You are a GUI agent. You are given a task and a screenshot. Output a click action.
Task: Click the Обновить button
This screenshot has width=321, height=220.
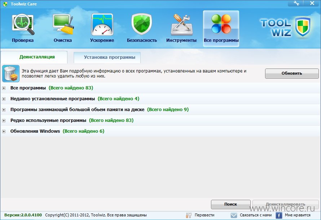[x=292, y=74]
